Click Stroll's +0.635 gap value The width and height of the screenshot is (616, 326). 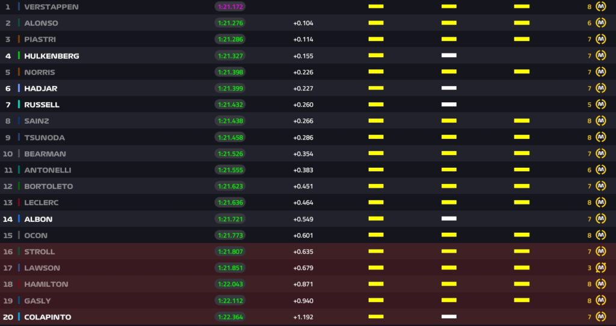point(303,251)
